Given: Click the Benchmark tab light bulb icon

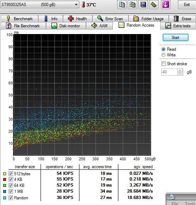Looking at the screenshot, I should pyautogui.click(x=8, y=18).
